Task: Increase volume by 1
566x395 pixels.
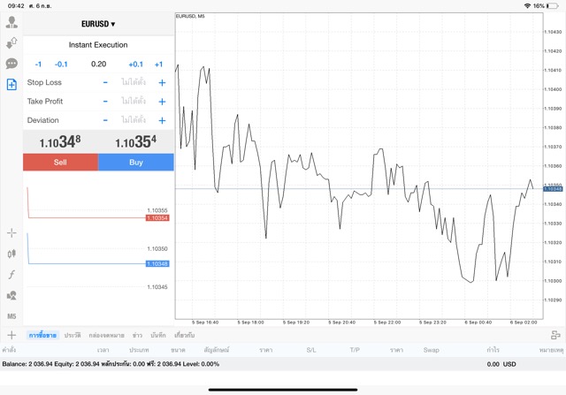Action: [x=158, y=64]
